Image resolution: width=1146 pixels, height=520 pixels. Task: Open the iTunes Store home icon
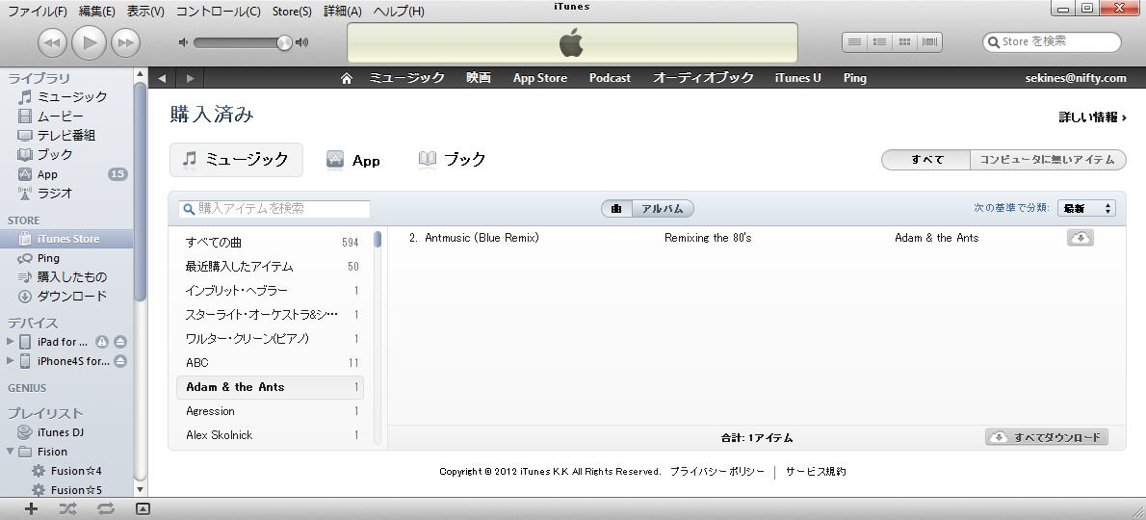click(347, 78)
